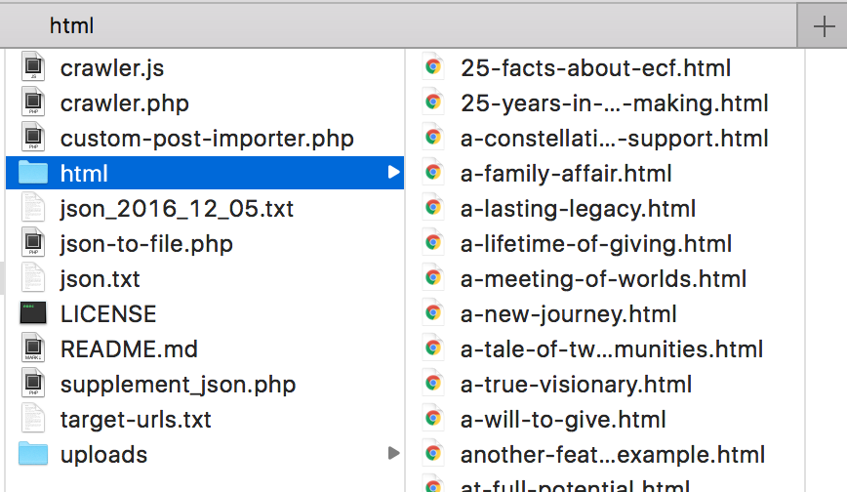Click the json-to-file.php file icon
The width and height of the screenshot is (847, 492).
33,242
